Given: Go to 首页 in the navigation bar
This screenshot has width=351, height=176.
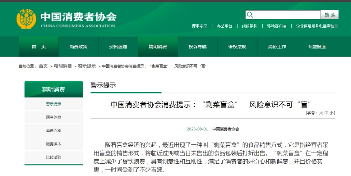Looking at the screenshot, I should [39, 46].
